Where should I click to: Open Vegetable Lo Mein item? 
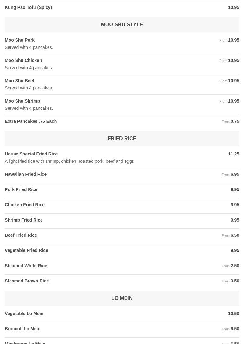point(122,314)
